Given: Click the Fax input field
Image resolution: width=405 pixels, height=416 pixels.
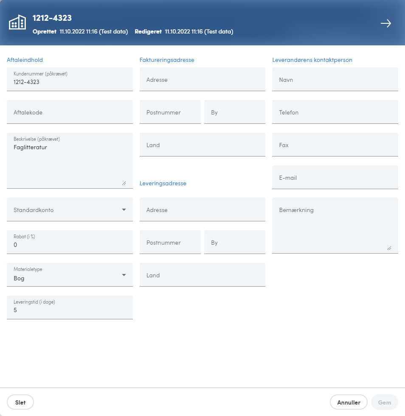Looking at the screenshot, I should click(335, 145).
